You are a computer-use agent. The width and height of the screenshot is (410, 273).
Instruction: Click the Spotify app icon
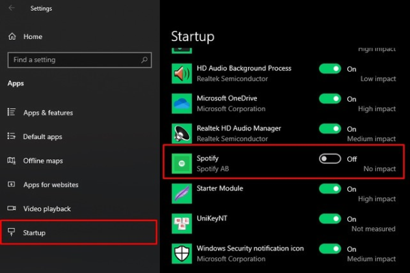182,164
